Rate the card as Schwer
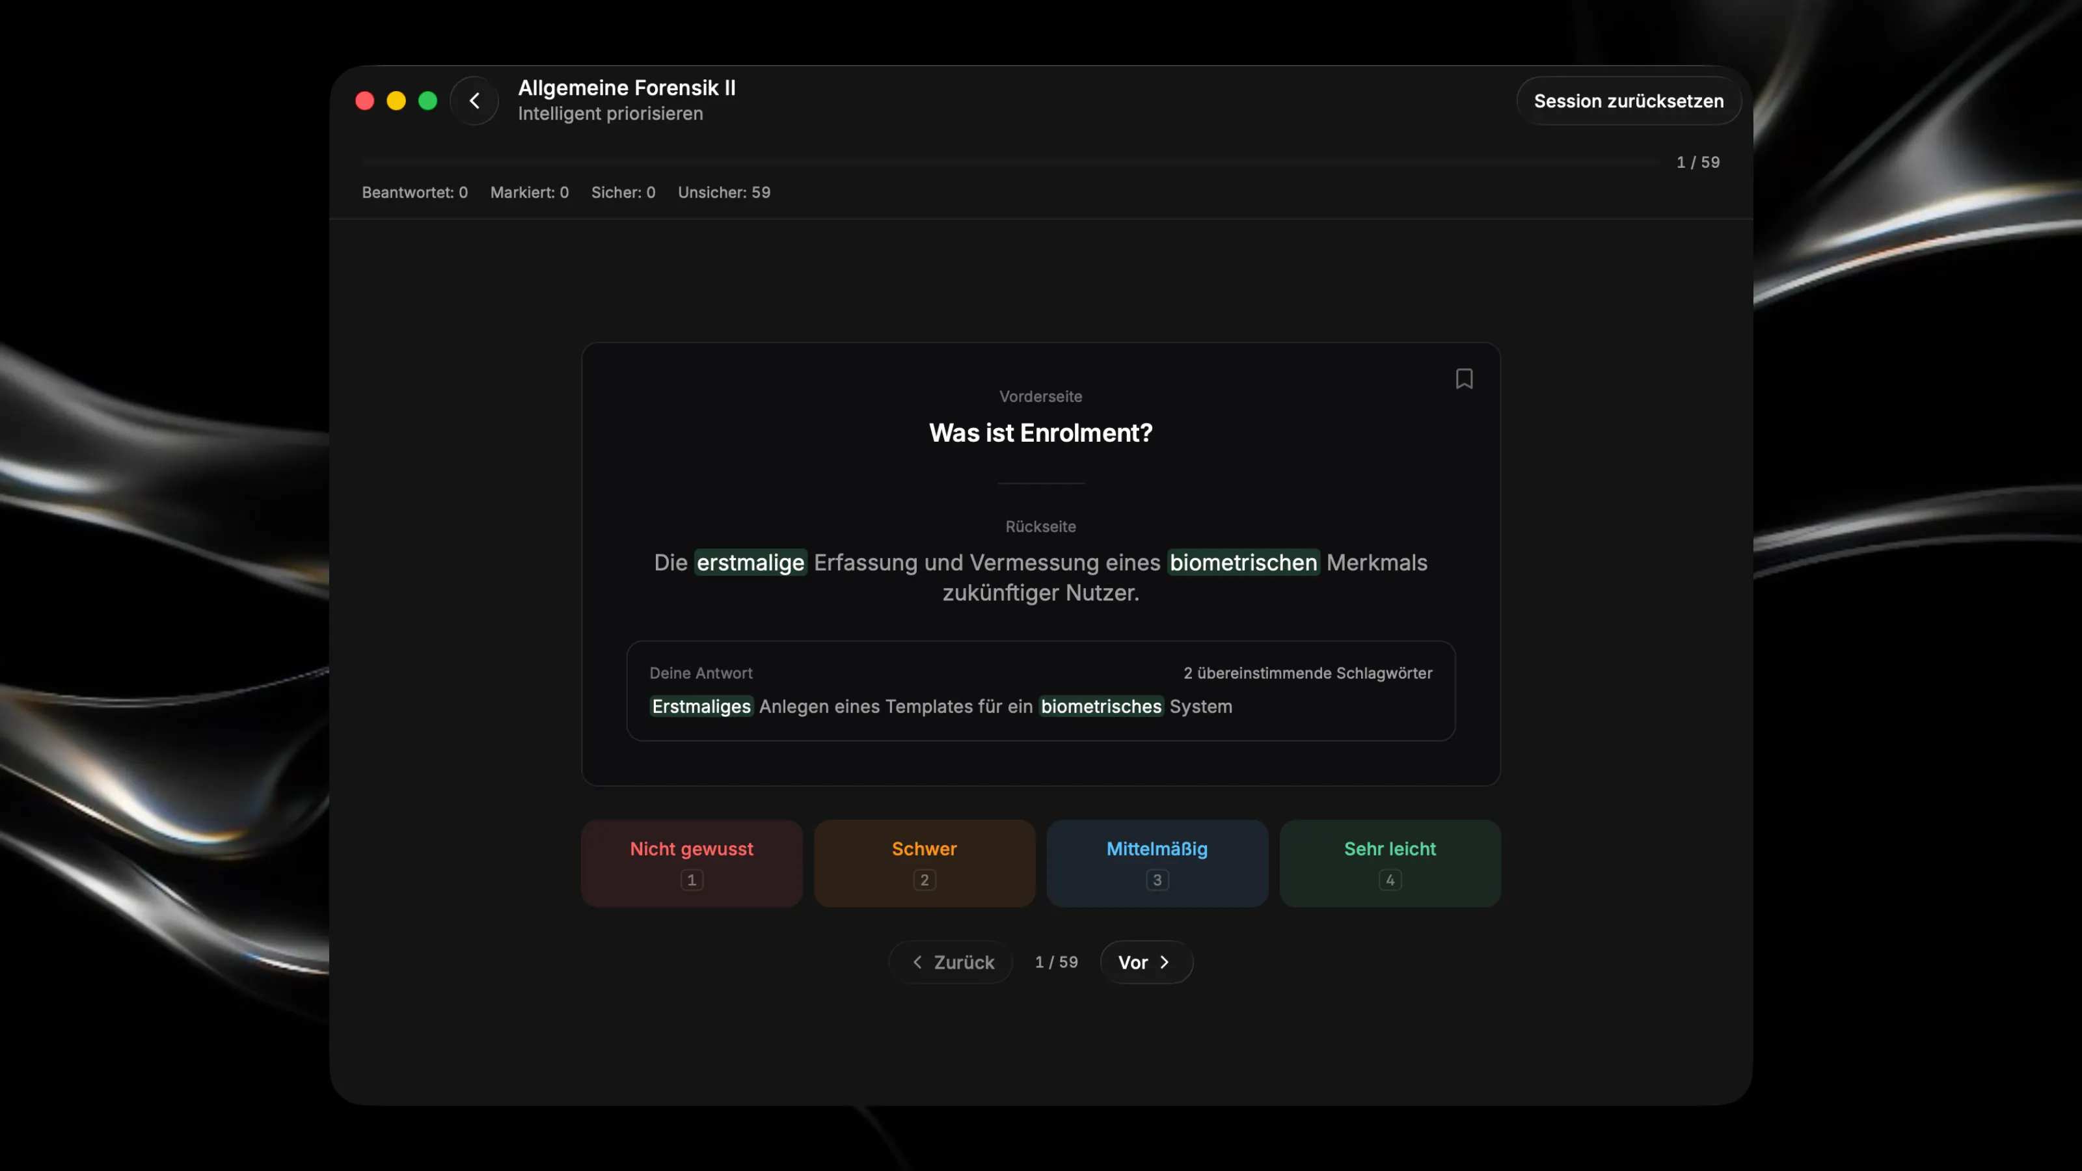Image resolution: width=2082 pixels, height=1171 pixels. tap(924, 863)
